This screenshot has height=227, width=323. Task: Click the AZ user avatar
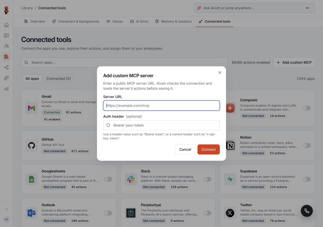pos(7,219)
